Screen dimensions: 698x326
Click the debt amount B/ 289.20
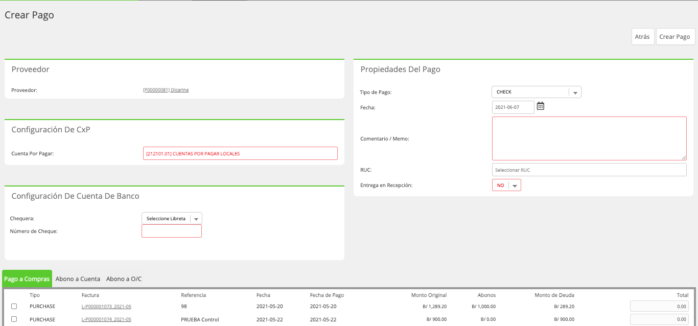[x=564, y=307]
